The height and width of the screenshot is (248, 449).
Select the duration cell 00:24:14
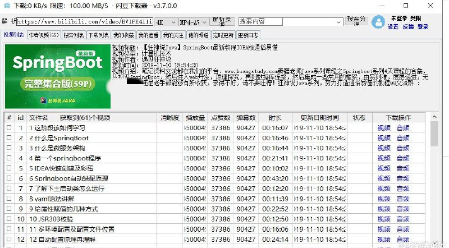pyautogui.click(x=275, y=239)
